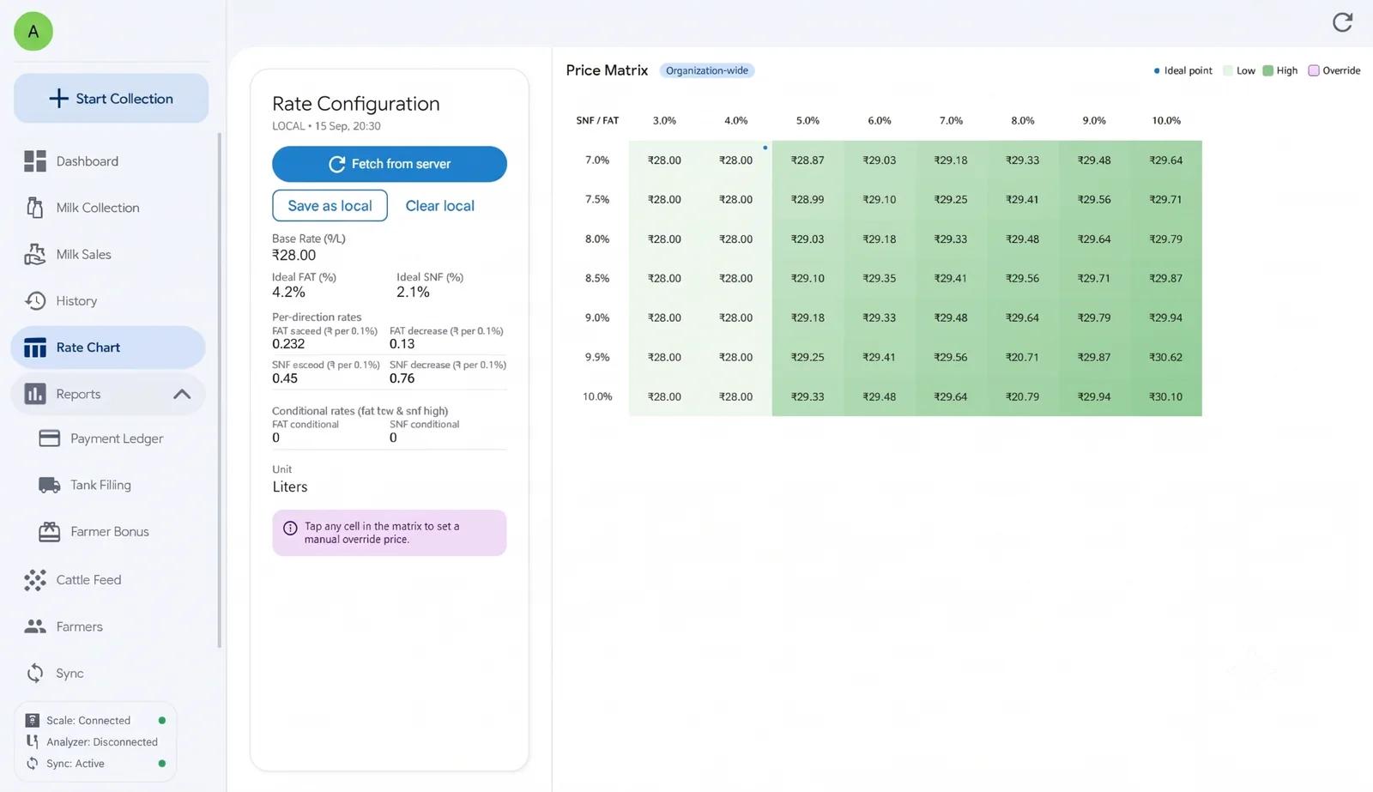Image resolution: width=1373 pixels, height=792 pixels.
Task: Click the Milk Collection can icon
Action: click(x=35, y=208)
